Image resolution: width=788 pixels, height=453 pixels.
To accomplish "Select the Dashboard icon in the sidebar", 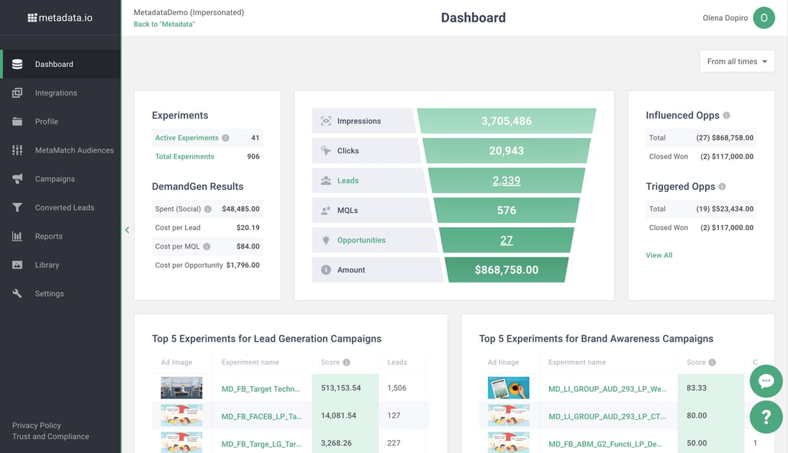I will pos(17,63).
